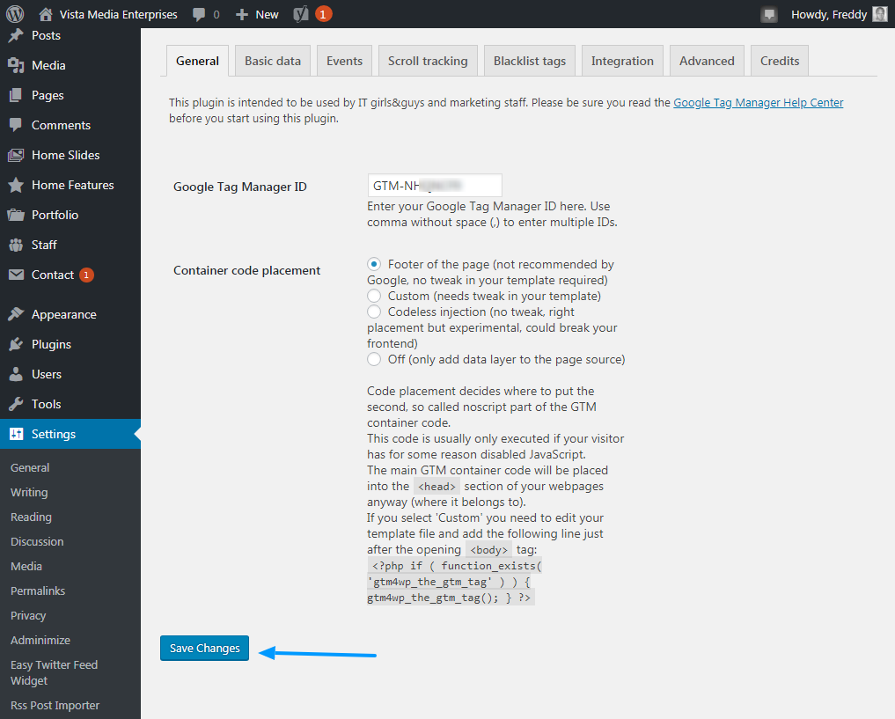Viewport: 895px width, 719px height.
Task: Click the New menu label
Action: 268,14
